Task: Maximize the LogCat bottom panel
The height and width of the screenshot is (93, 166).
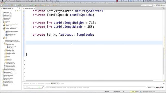Action: [x=164, y=83]
